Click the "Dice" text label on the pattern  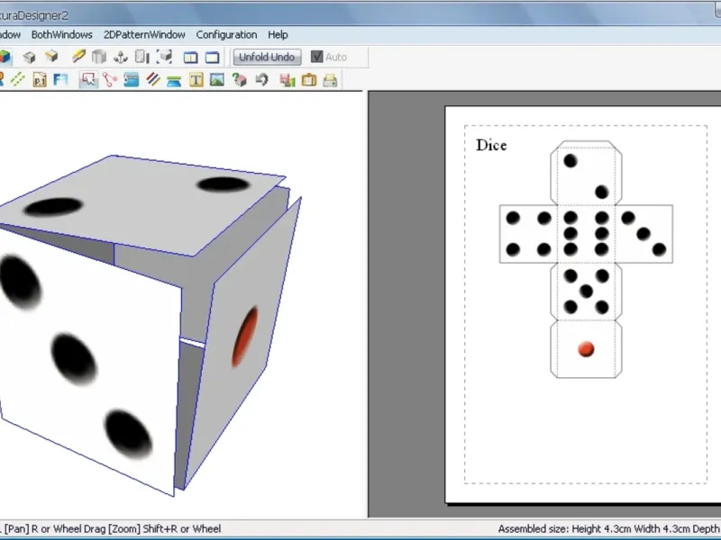click(x=491, y=145)
